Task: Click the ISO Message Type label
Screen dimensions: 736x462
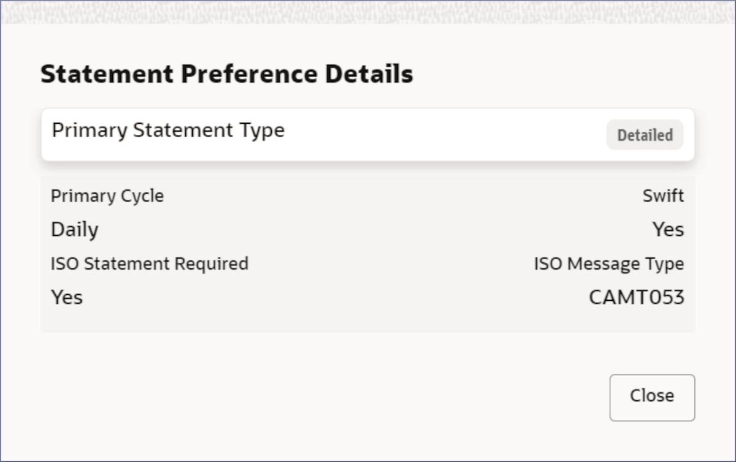Action: tap(608, 263)
